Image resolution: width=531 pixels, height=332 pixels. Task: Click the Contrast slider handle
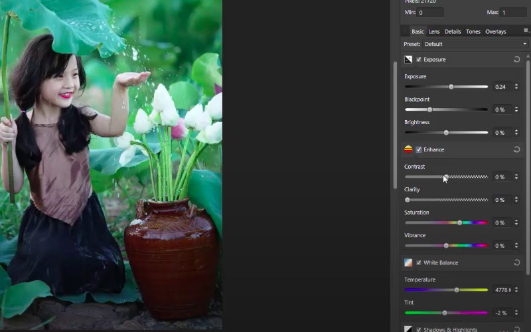click(x=446, y=177)
